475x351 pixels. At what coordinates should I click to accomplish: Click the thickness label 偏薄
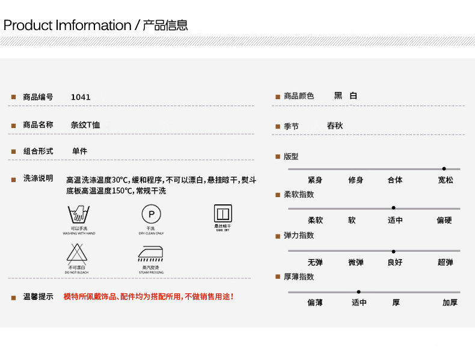[x=315, y=302]
